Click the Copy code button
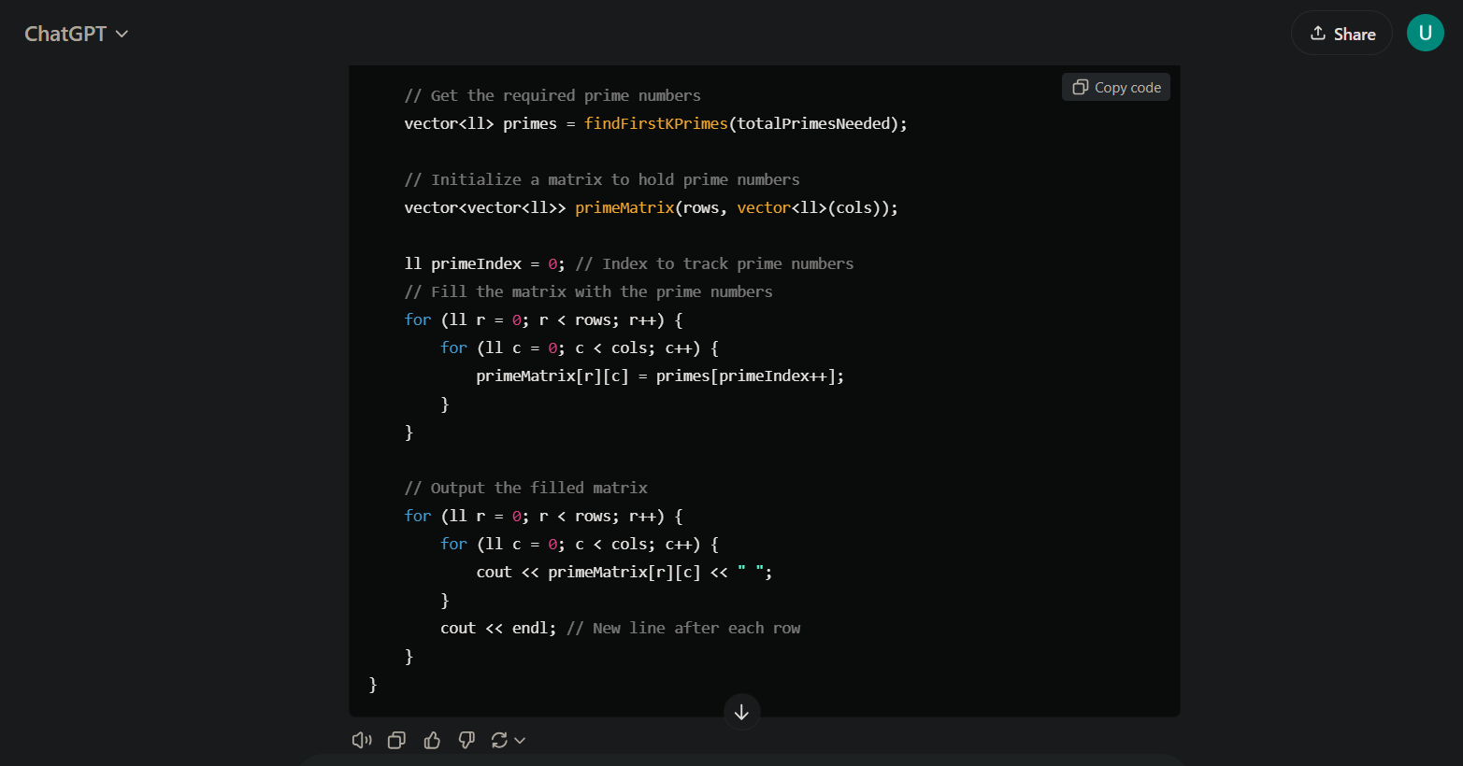This screenshot has width=1463, height=766. pos(1116,87)
